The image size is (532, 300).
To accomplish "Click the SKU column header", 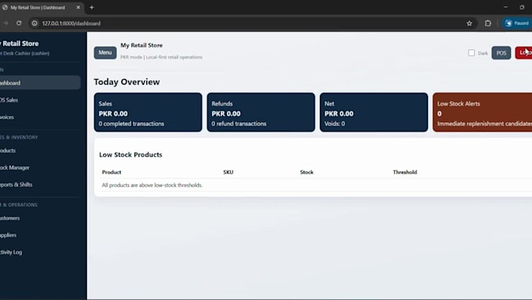I will pos(228,172).
